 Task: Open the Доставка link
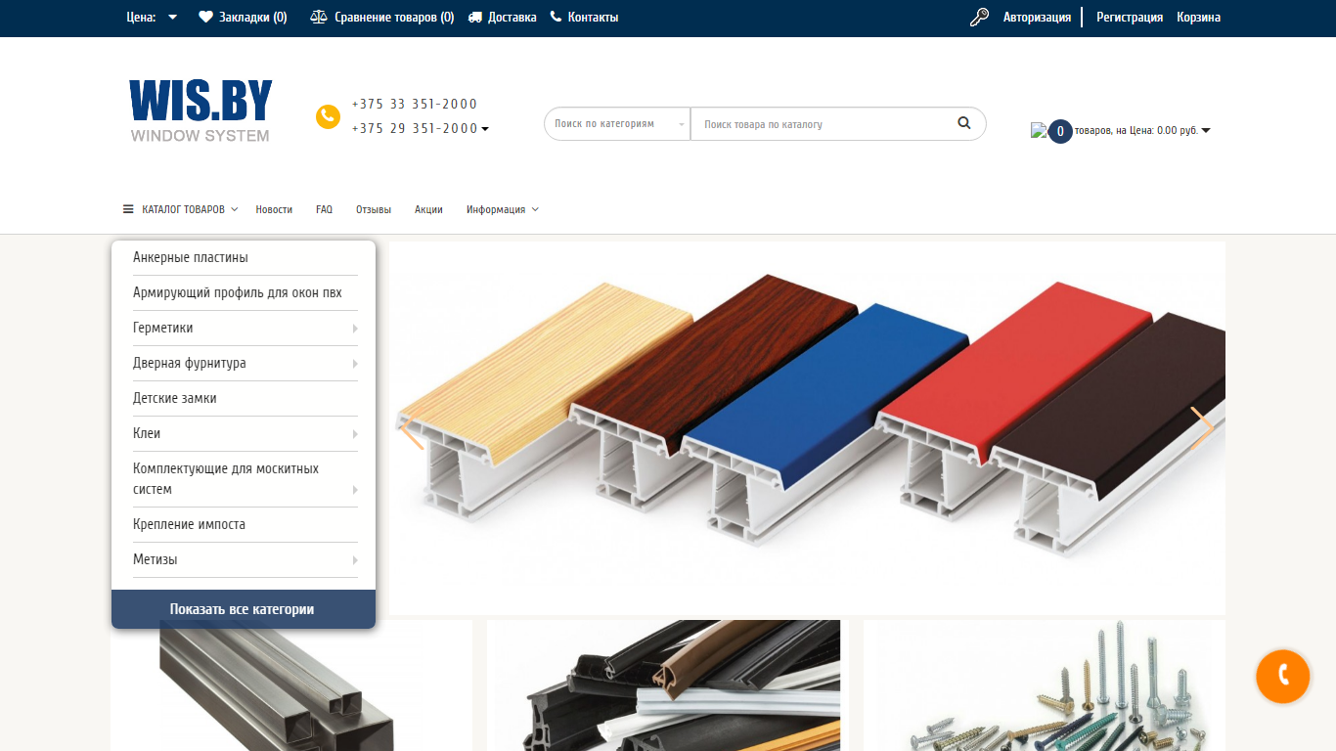512,17
